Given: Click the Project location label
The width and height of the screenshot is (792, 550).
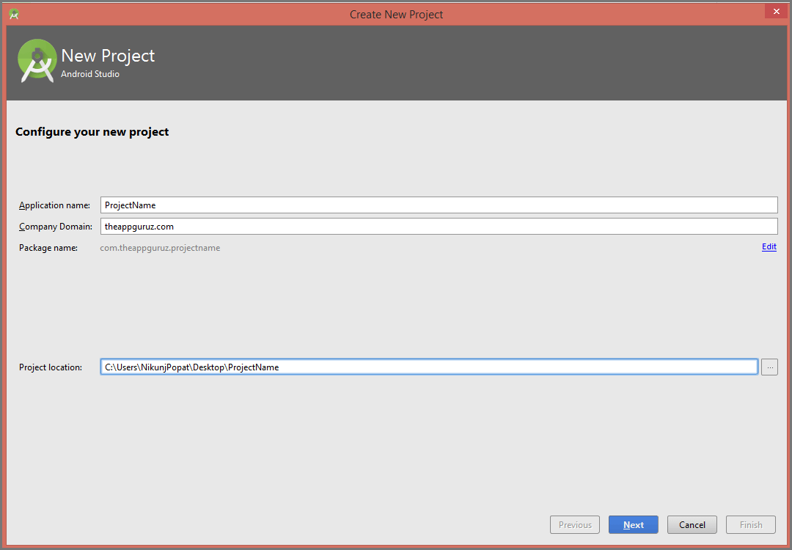Looking at the screenshot, I should click(x=51, y=367).
